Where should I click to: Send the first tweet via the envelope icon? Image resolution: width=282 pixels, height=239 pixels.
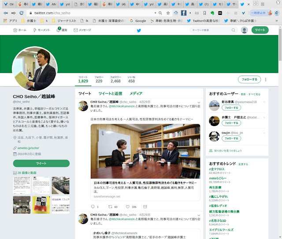click(145, 206)
